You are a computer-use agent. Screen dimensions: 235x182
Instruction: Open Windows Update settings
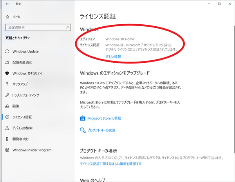point(25,51)
